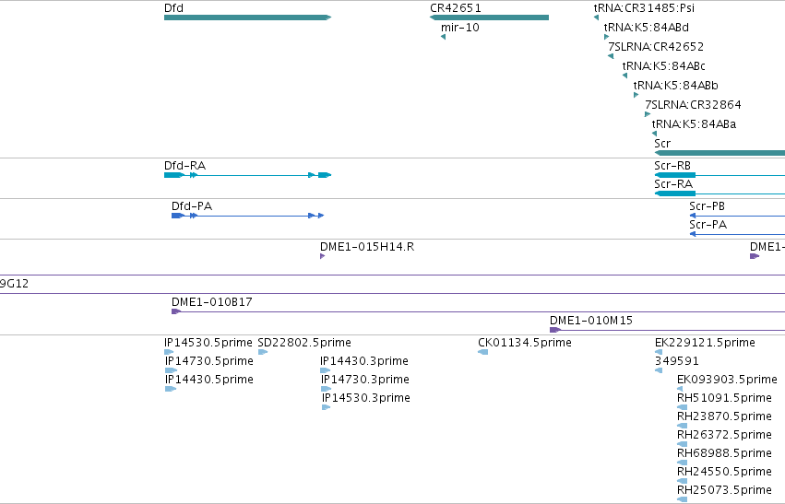Select the RH51091.5prime EST marker
The image size is (785, 504).
click(682, 407)
